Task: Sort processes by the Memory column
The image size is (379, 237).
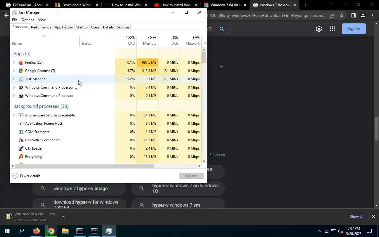Action: [147, 40]
